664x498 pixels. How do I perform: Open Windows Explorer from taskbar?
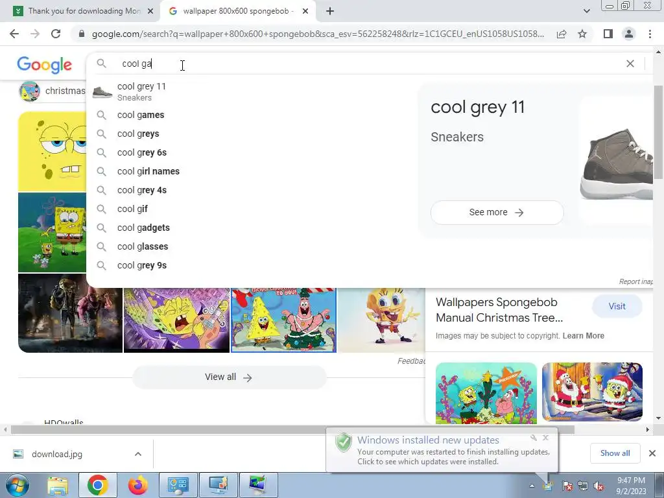pyautogui.click(x=58, y=485)
